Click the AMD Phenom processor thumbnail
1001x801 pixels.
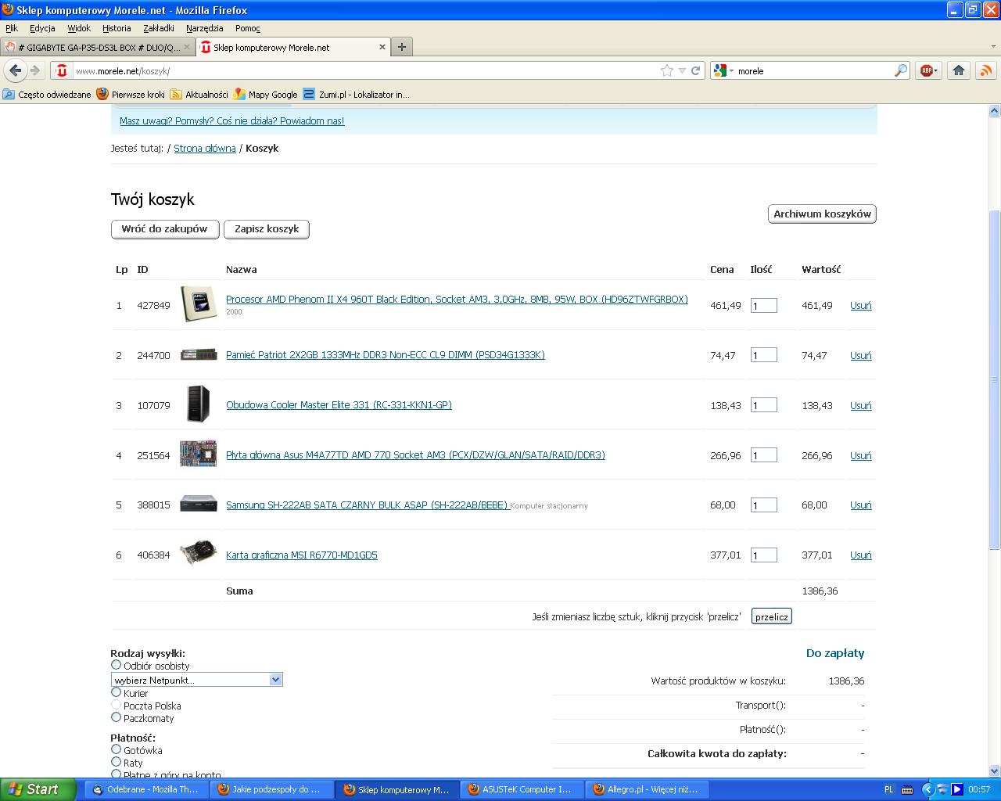point(199,304)
